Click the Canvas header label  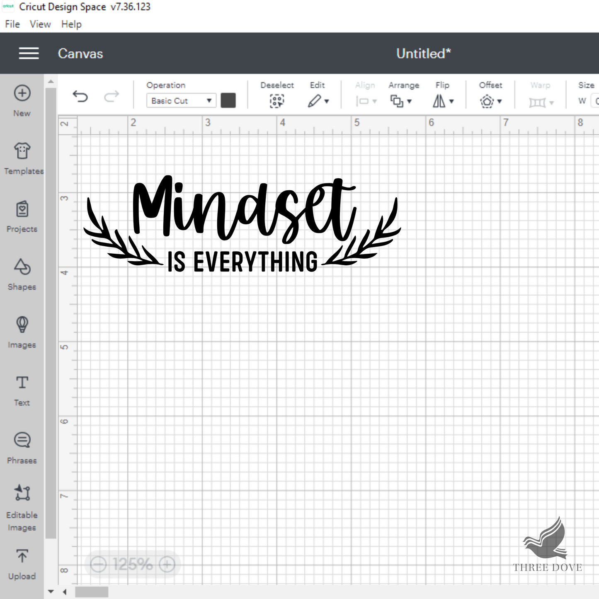[80, 53]
